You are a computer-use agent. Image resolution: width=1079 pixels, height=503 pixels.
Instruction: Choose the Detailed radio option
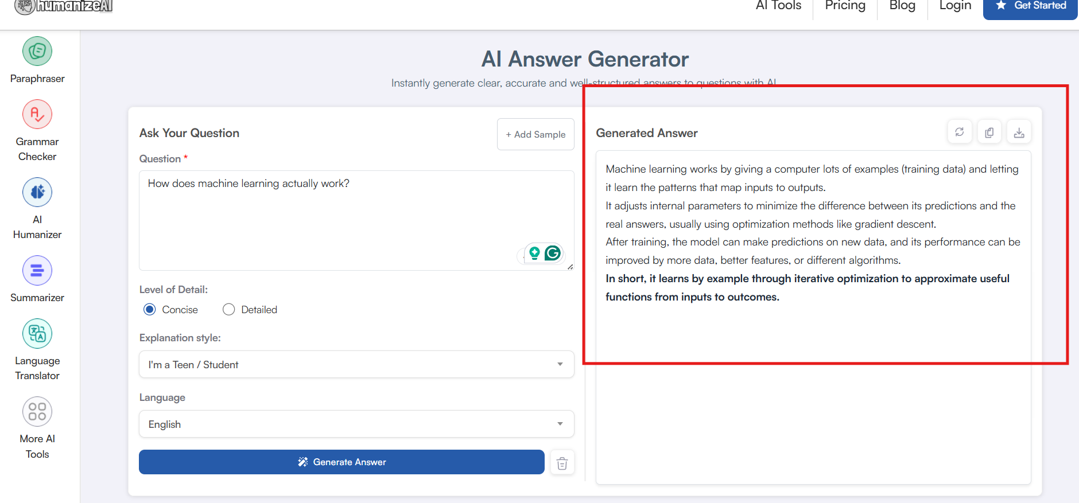point(229,310)
